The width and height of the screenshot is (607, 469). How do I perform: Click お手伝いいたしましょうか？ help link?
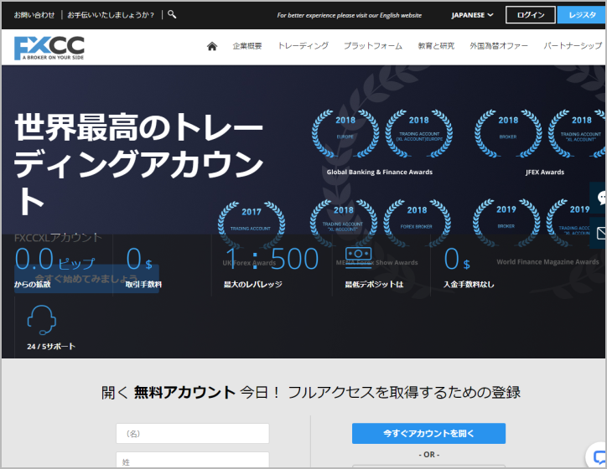pyautogui.click(x=111, y=15)
